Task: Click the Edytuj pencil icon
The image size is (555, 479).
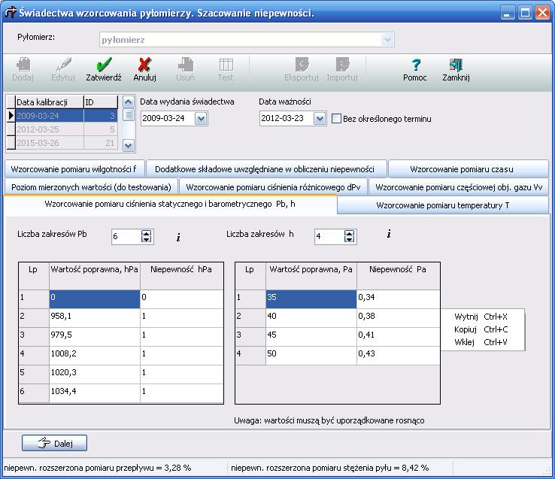Action: click(x=63, y=65)
